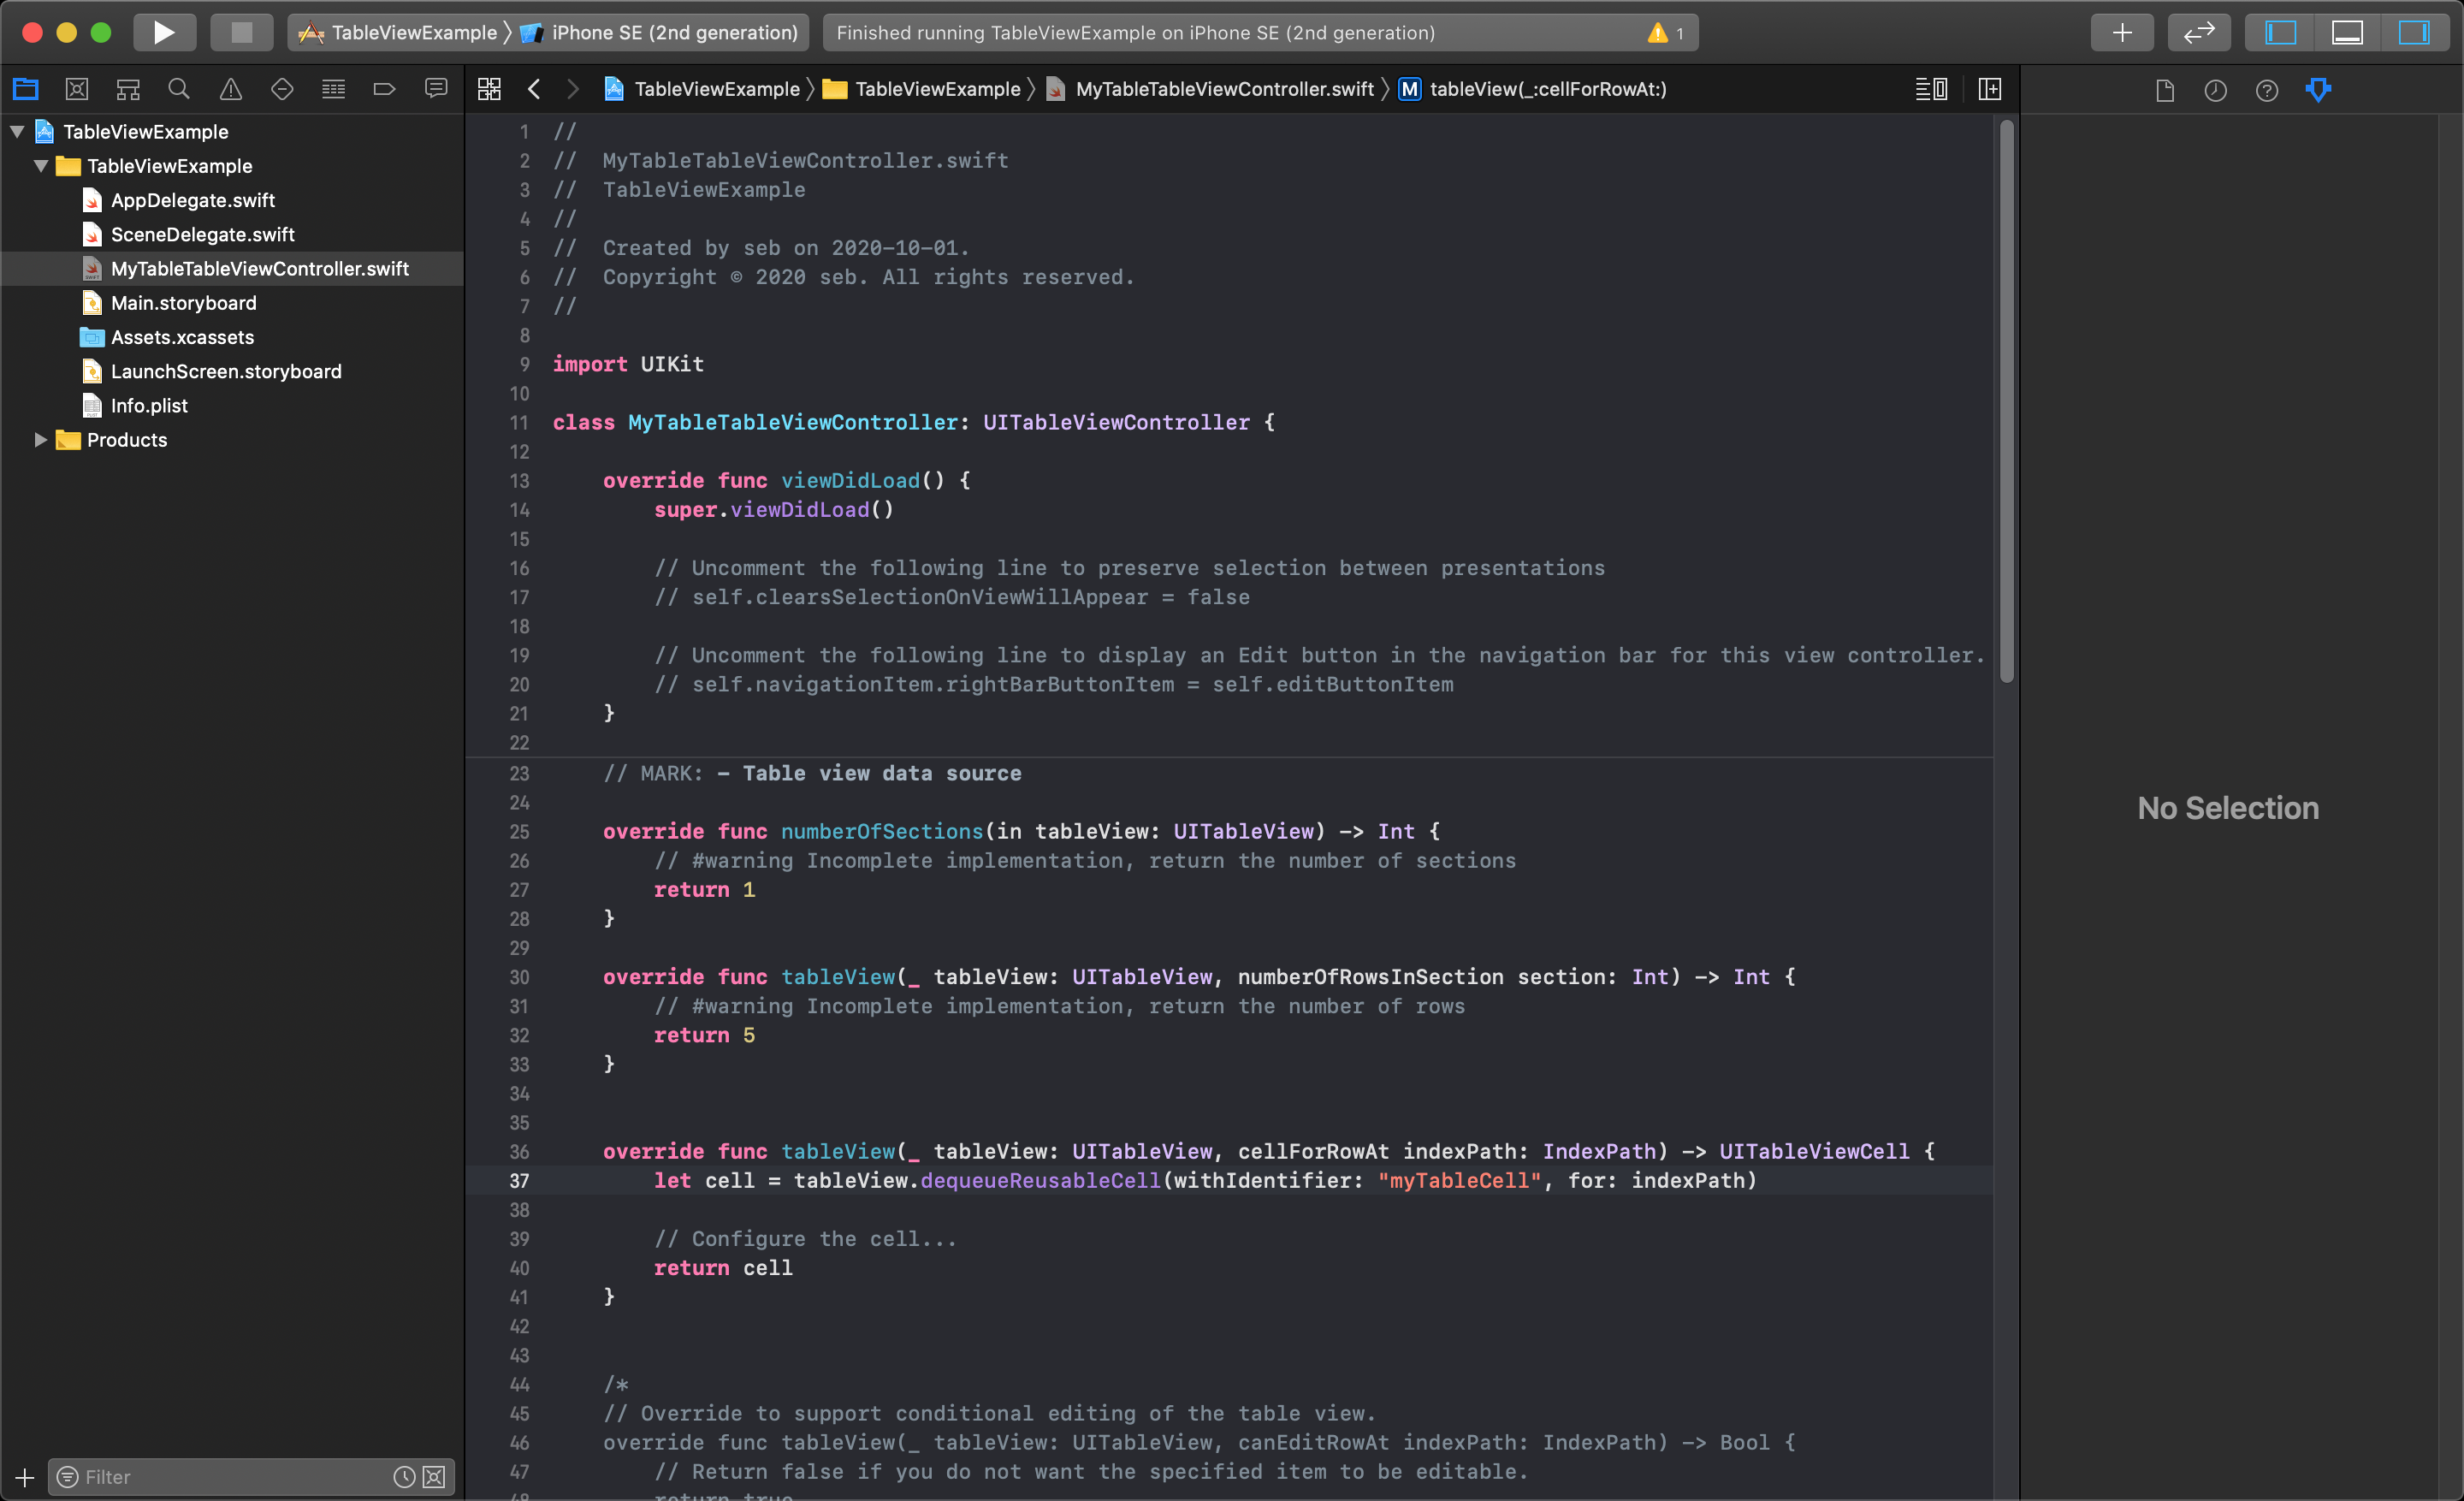Open the Test navigator
The width and height of the screenshot is (2464, 1501).
pos(282,89)
